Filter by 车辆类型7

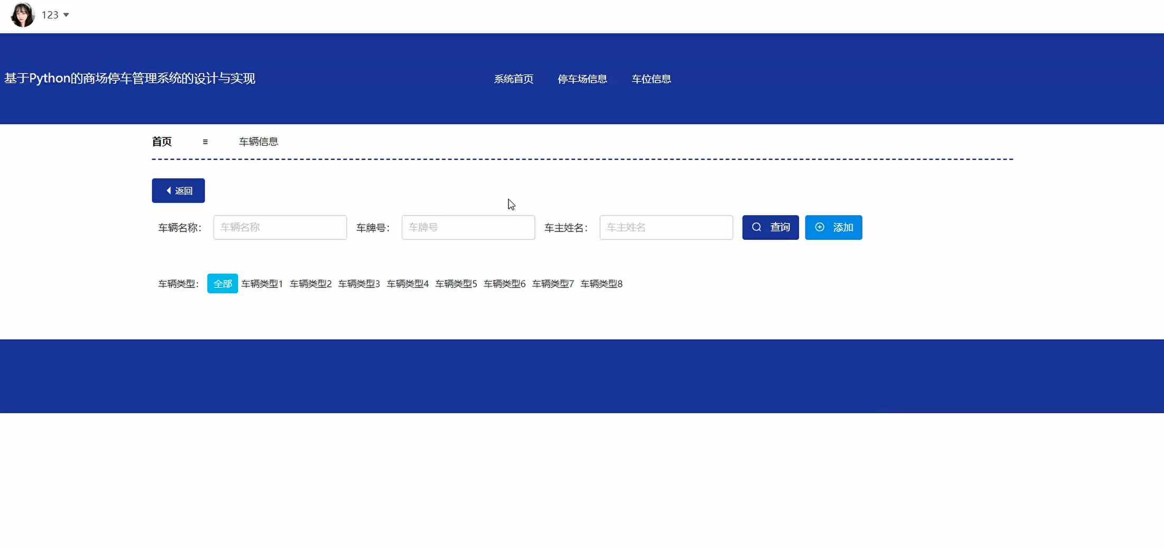pyautogui.click(x=553, y=284)
